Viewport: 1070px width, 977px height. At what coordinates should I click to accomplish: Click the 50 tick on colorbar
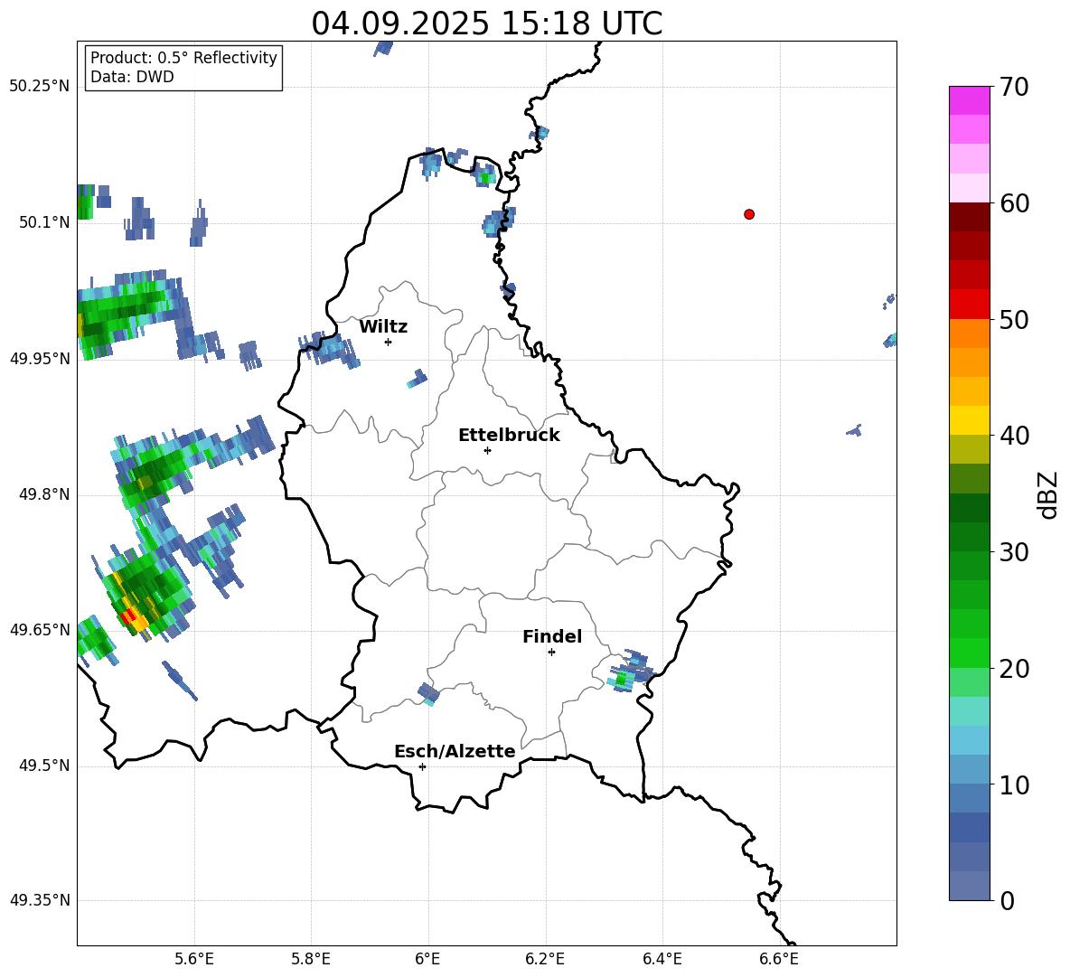1014,319
